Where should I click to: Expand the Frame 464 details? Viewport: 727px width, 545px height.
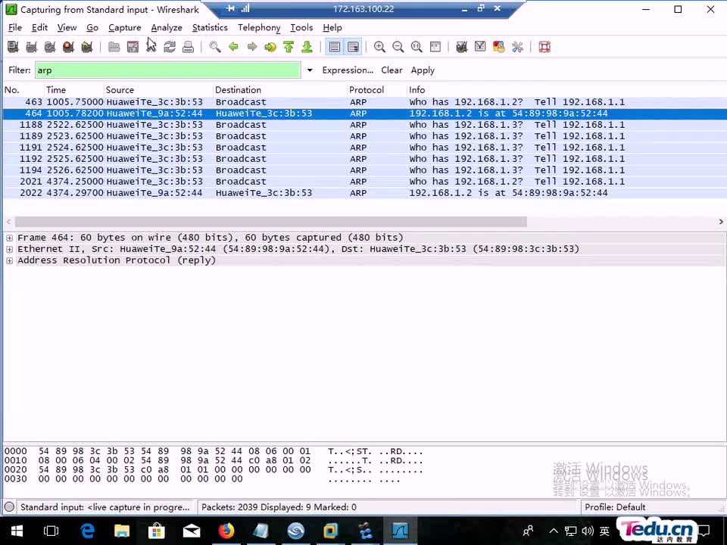click(9, 238)
